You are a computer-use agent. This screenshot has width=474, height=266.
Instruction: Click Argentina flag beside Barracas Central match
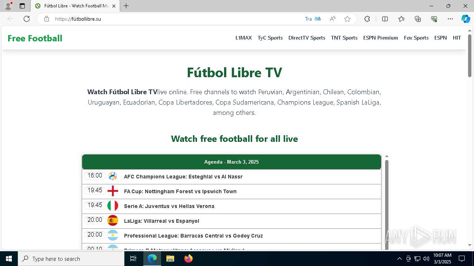click(113, 235)
